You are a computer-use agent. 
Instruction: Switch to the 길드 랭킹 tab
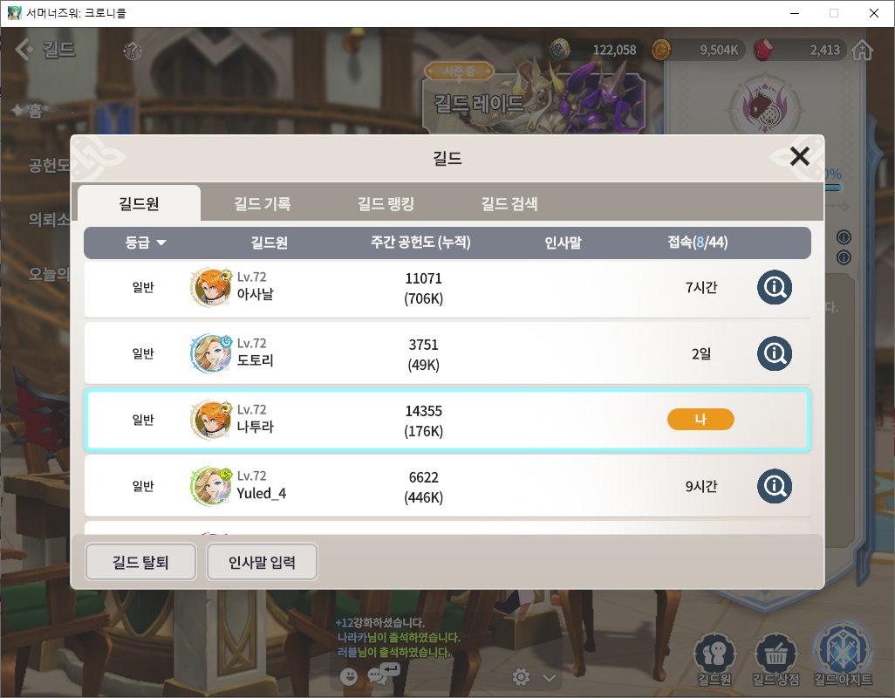pos(386,204)
